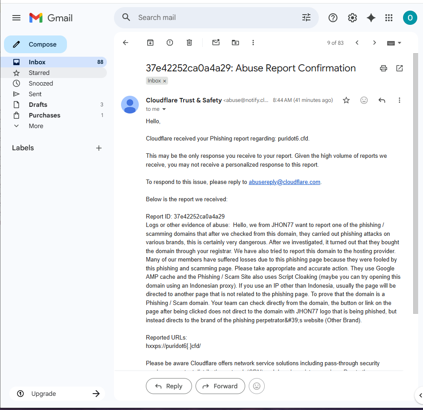
Task: Print the whole conversation
Action: (x=384, y=68)
